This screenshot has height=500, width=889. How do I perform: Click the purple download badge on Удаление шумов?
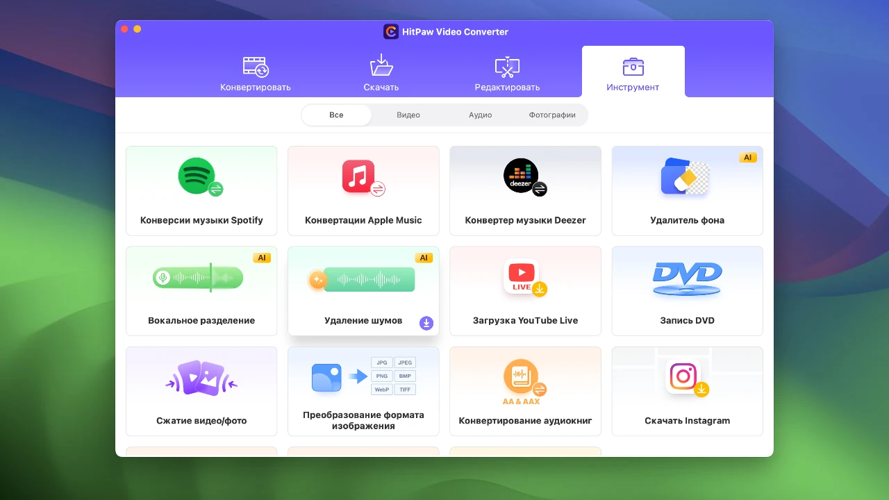tap(426, 323)
